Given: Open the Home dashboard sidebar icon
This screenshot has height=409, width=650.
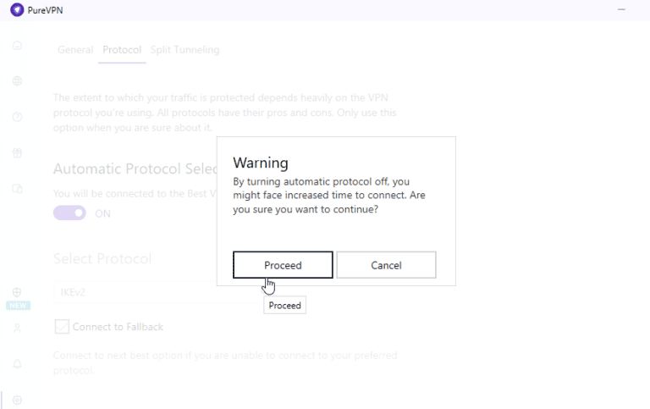Looking at the screenshot, I should point(17,45).
